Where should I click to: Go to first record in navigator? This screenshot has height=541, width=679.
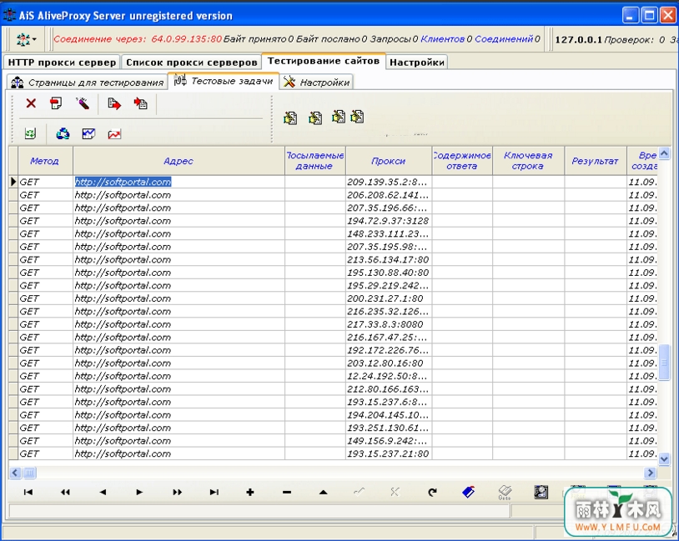click(28, 492)
